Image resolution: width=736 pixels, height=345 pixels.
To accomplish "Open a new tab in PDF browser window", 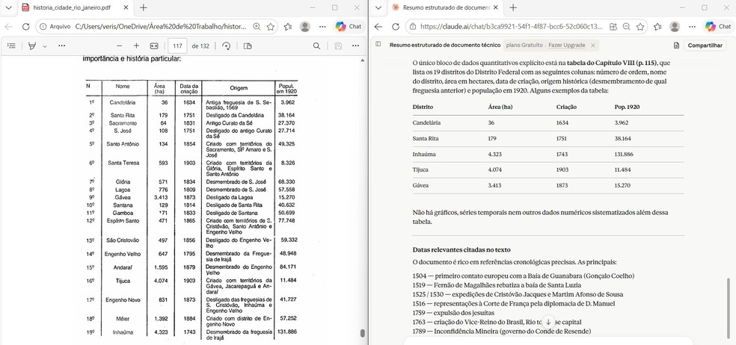I will pos(143,7).
